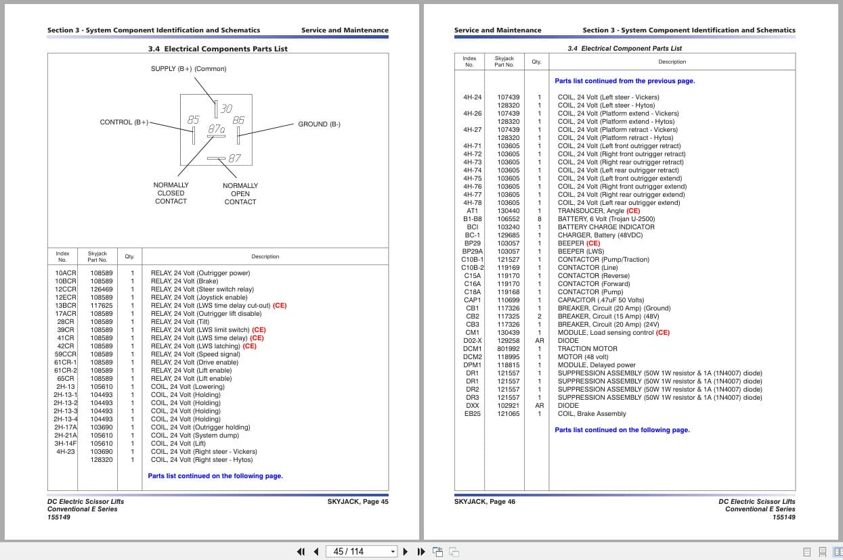Go to the next page
The image size is (843, 560).
[406, 551]
